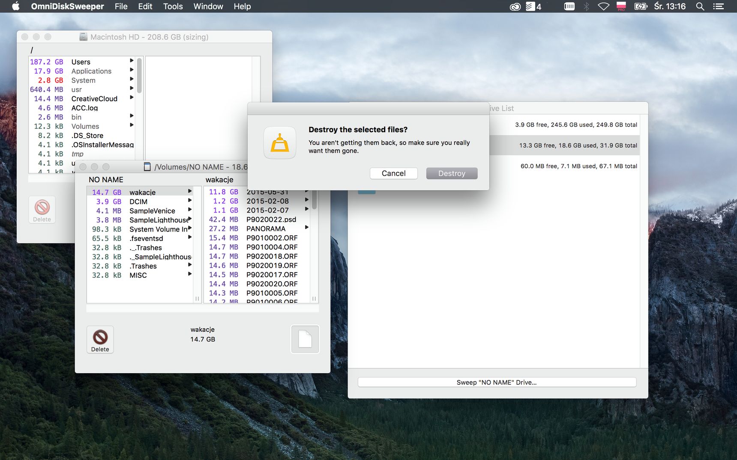Click the dimmed Delete icon in Macintosh HD window
The width and height of the screenshot is (737, 460).
42,210
